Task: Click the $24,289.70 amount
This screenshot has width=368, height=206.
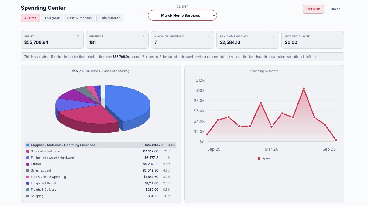Action: tap(154, 145)
